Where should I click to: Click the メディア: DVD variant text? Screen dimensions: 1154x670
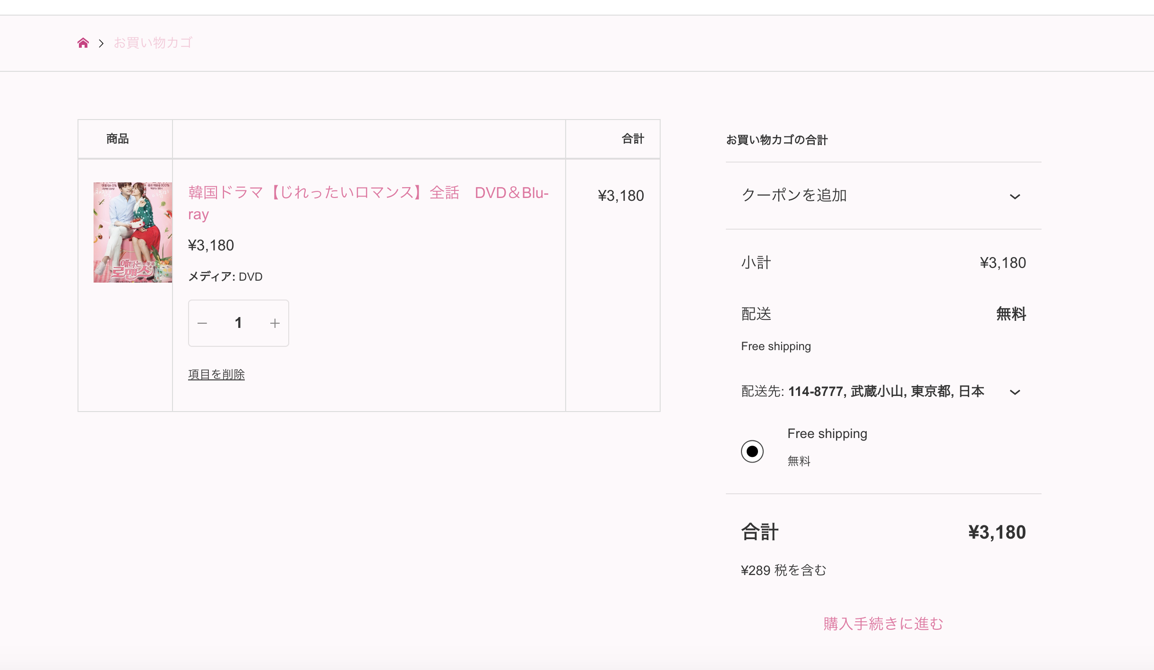click(225, 276)
